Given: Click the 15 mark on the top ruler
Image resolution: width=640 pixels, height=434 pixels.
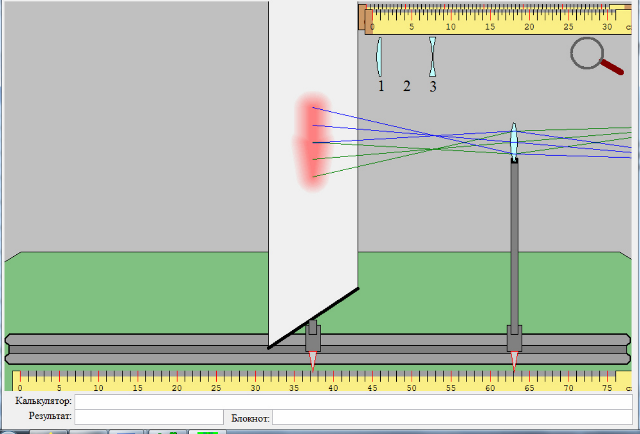Looking at the screenshot, I should click(x=490, y=27).
